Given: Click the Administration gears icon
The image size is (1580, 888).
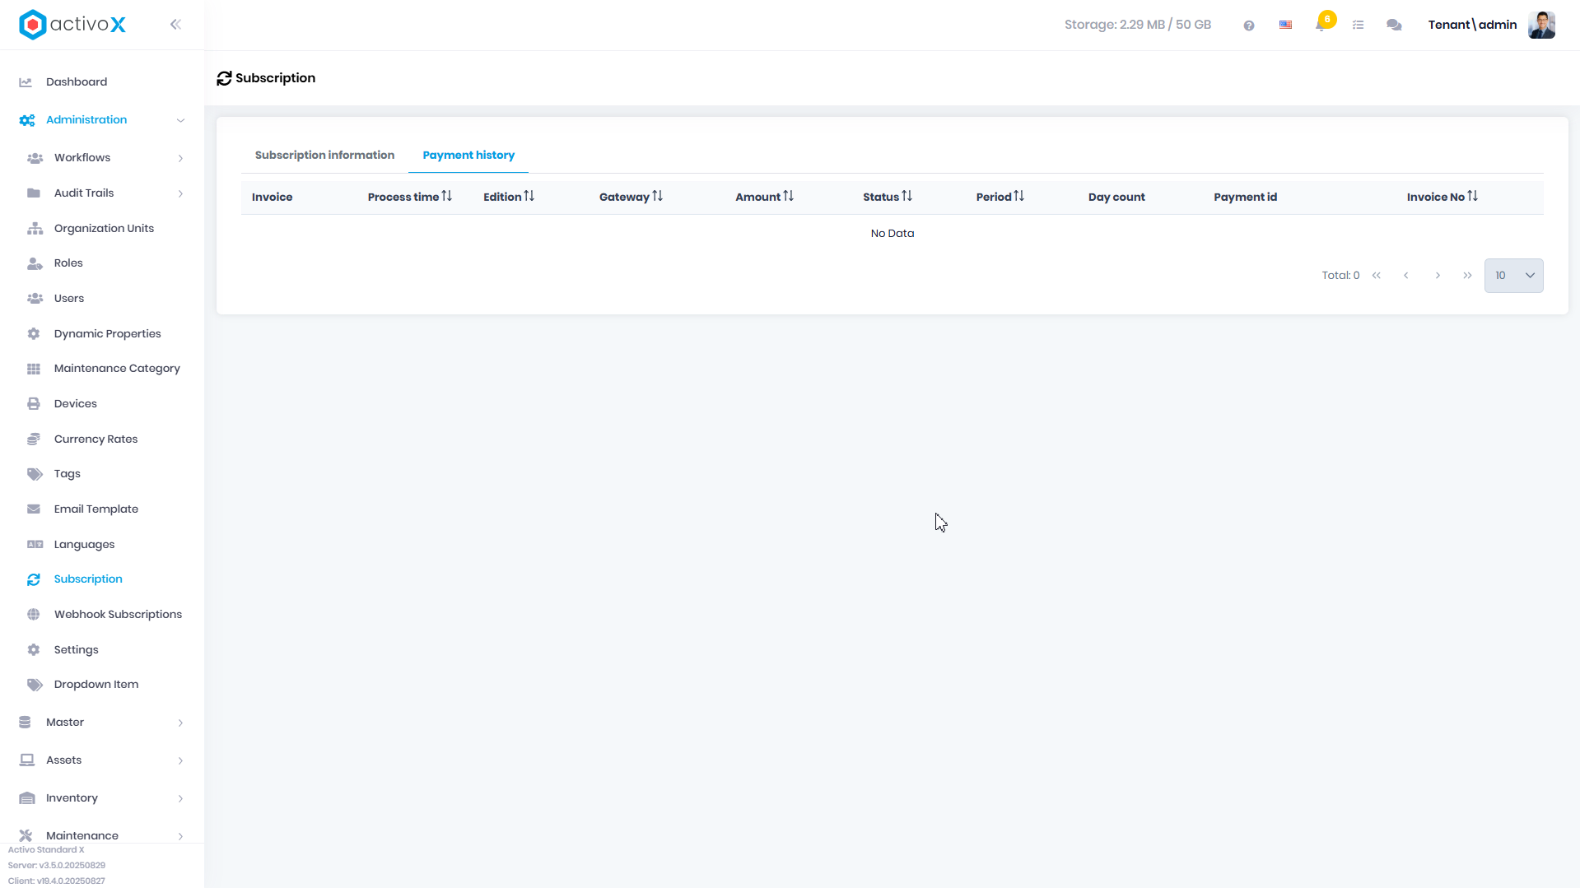Looking at the screenshot, I should pyautogui.click(x=27, y=120).
